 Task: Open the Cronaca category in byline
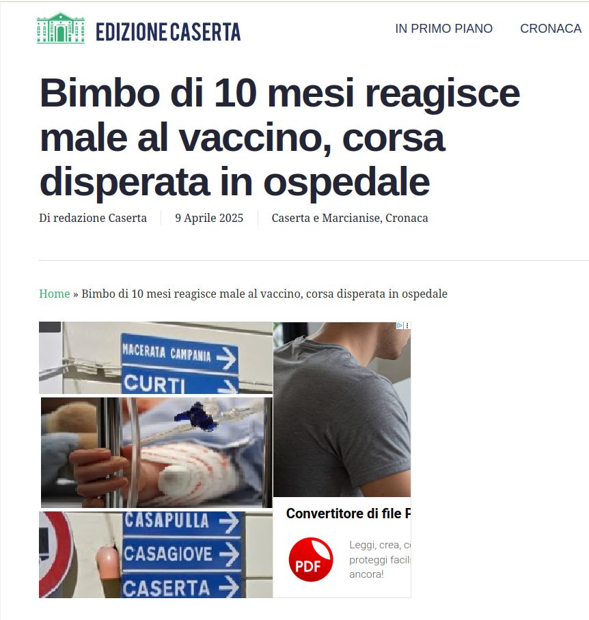(407, 218)
